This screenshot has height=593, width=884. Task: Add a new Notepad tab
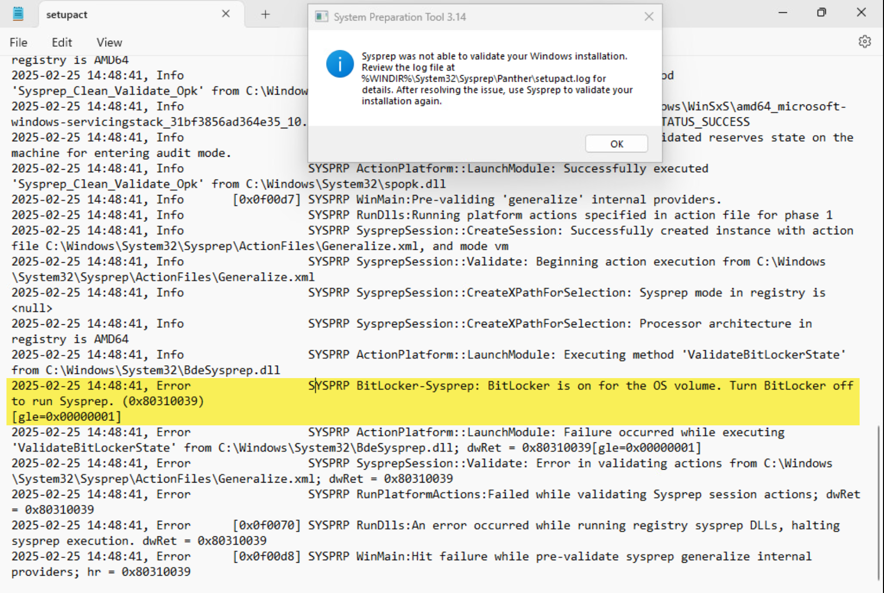click(x=265, y=14)
